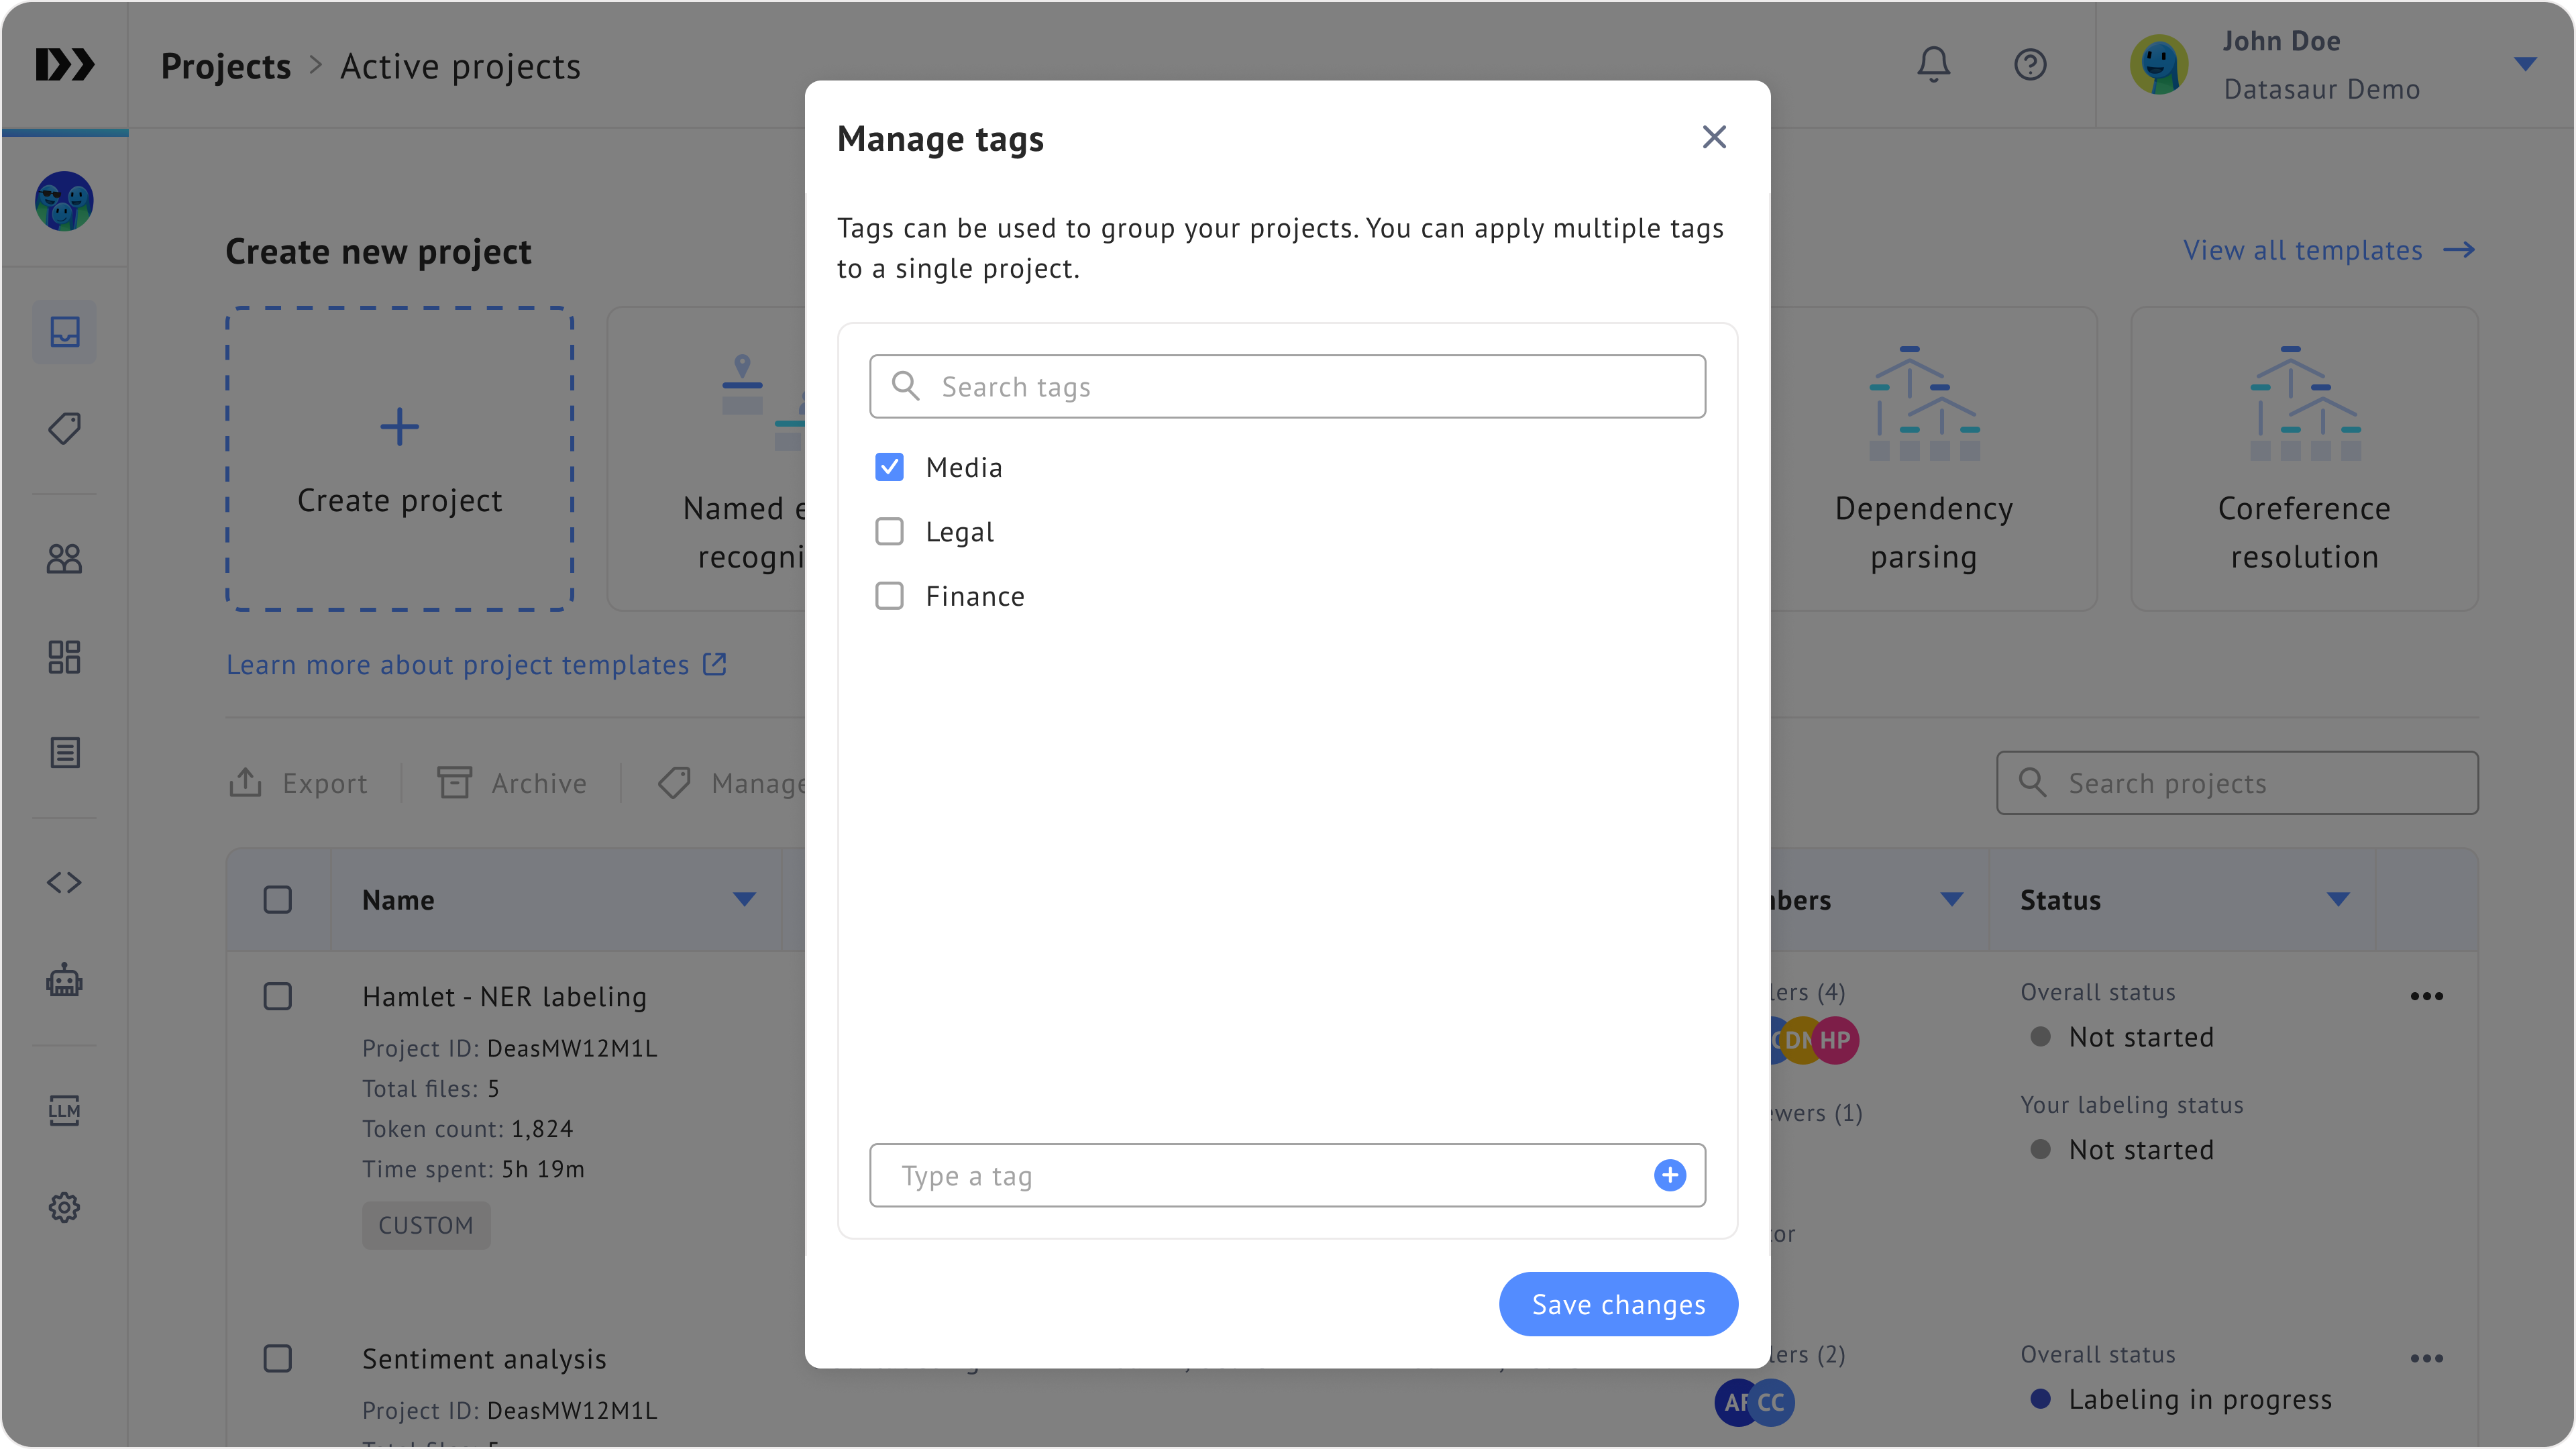Click the notification bell icon

click(1933, 65)
